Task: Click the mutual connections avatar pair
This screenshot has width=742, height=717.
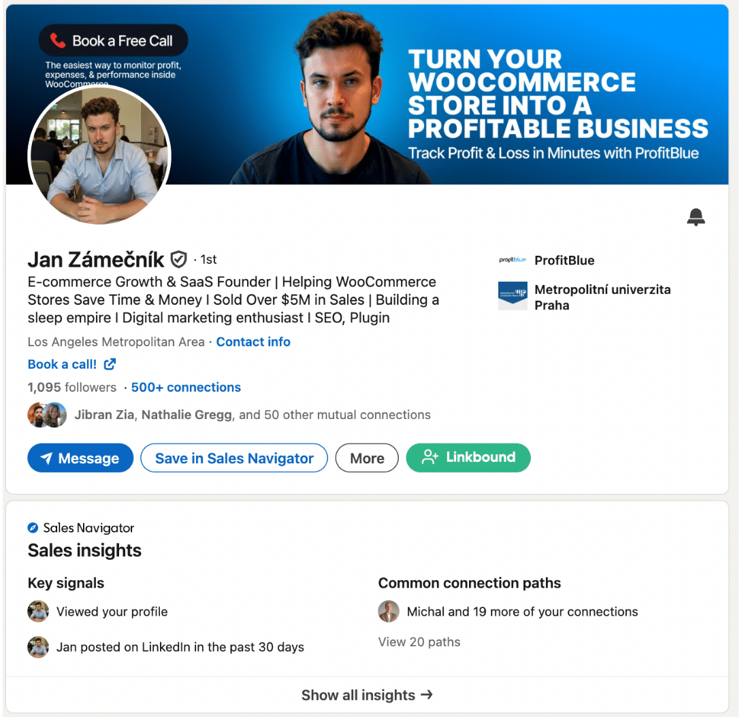Action: click(x=47, y=415)
